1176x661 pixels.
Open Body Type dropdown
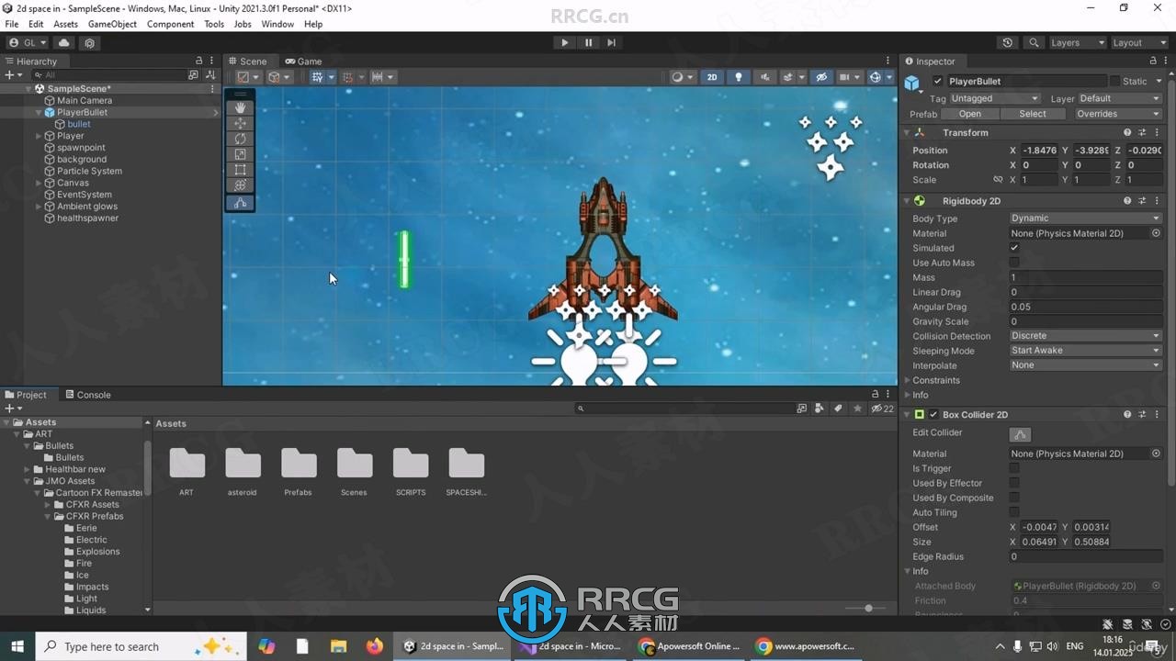point(1086,218)
